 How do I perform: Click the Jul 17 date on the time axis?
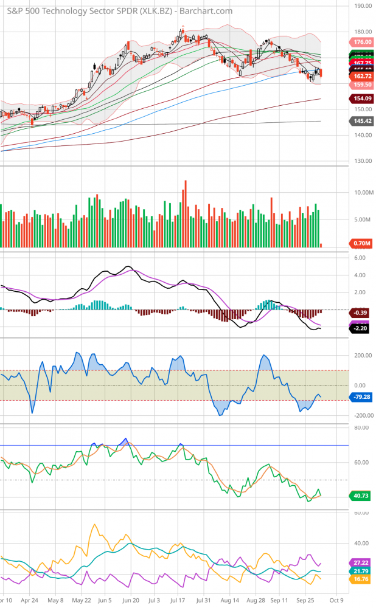pos(178,598)
